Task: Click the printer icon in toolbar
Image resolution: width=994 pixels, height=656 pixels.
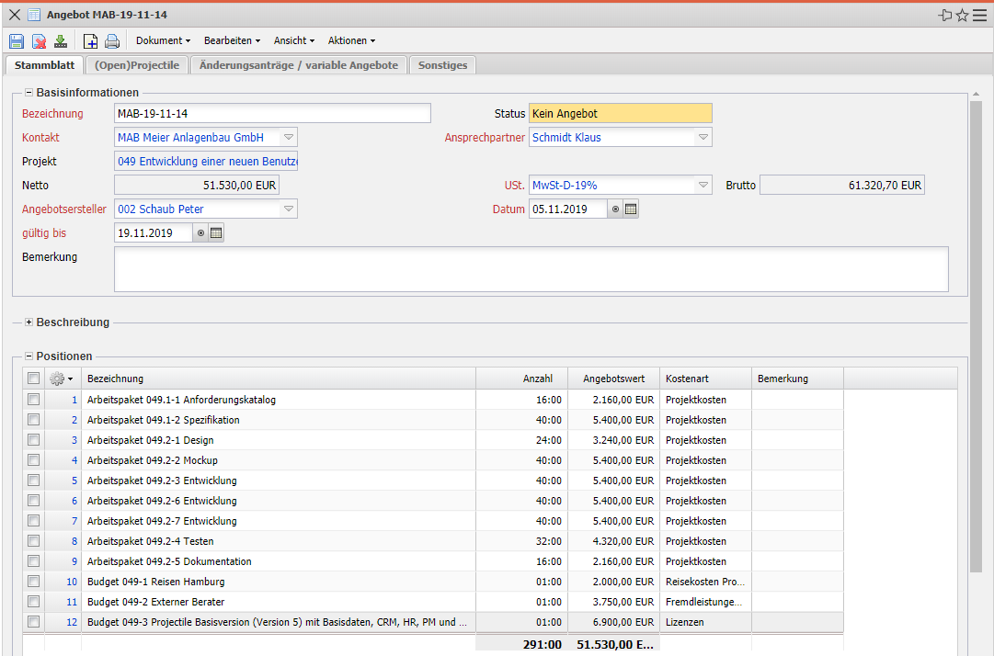Action: point(112,40)
